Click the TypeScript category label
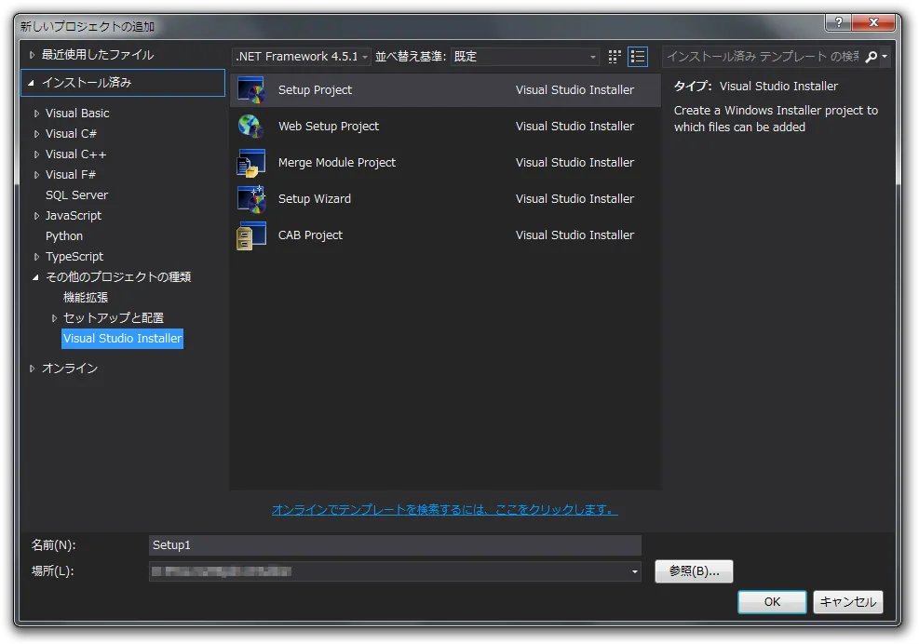919x644 pixels. point(74,257)
